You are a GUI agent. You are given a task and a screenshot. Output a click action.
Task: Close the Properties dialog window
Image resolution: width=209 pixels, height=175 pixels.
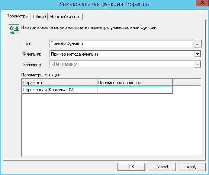(202, 3)
